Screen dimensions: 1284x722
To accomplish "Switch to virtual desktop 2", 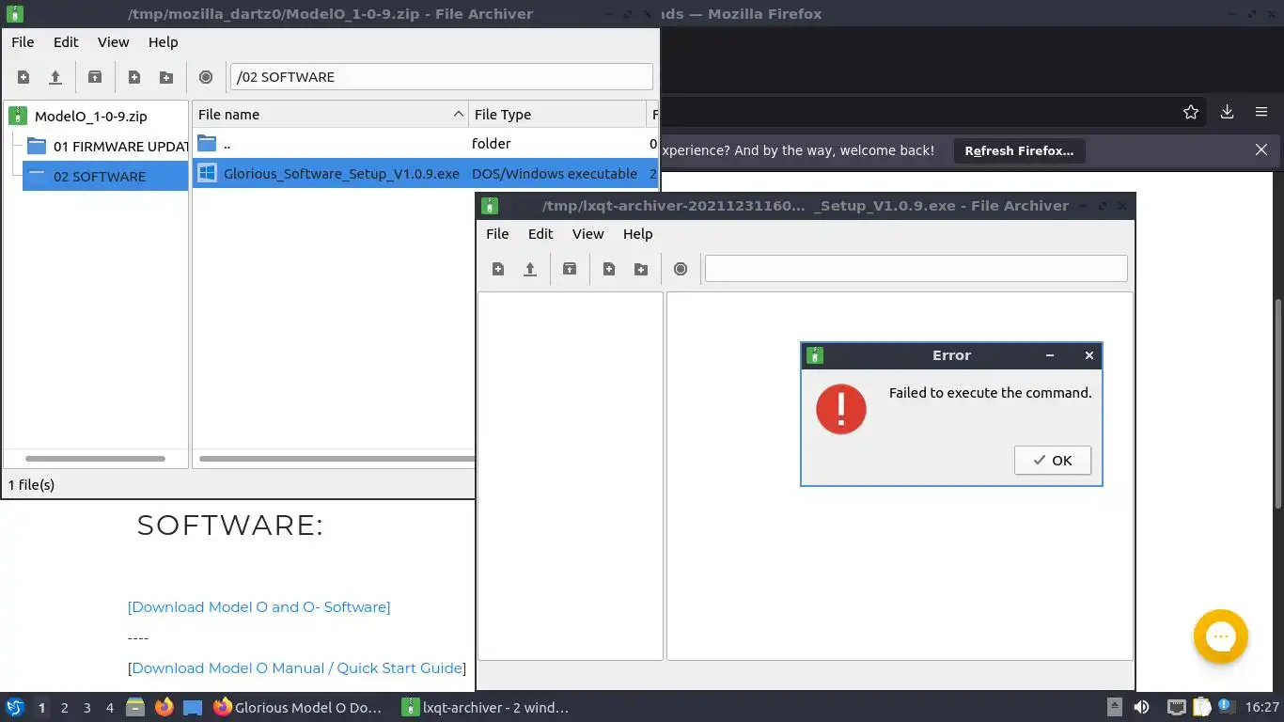I will point(64,708).
